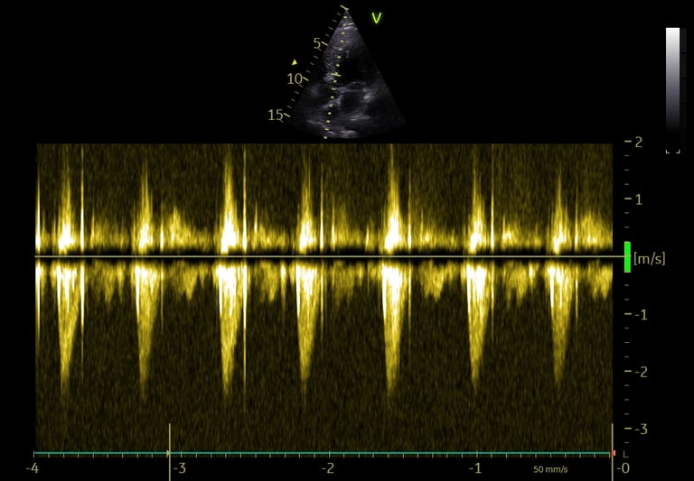Click the velocity scale value -2
The width and height of the screenshot is (694, 481).
pos(640,372)
